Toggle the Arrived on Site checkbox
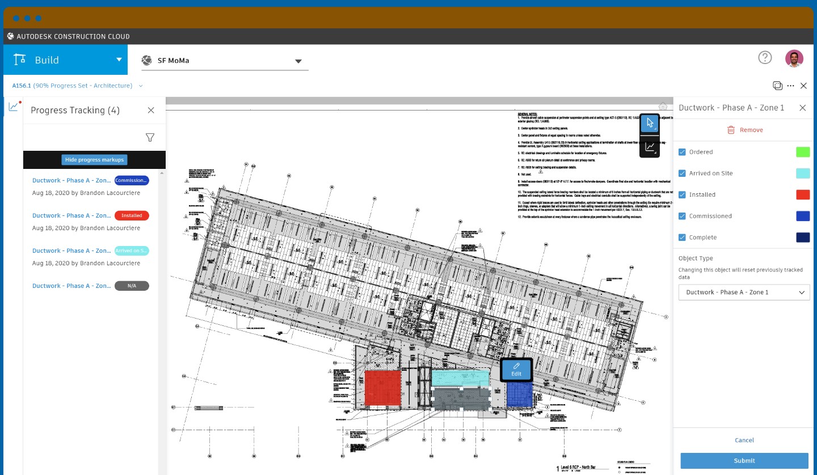The width and height of the screenshot is (817, 475). [683, 173]
